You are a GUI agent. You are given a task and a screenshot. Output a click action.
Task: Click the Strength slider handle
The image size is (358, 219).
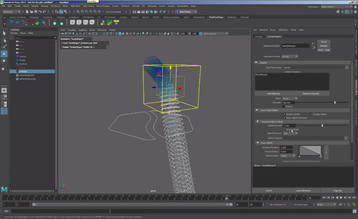click(335, 103)
